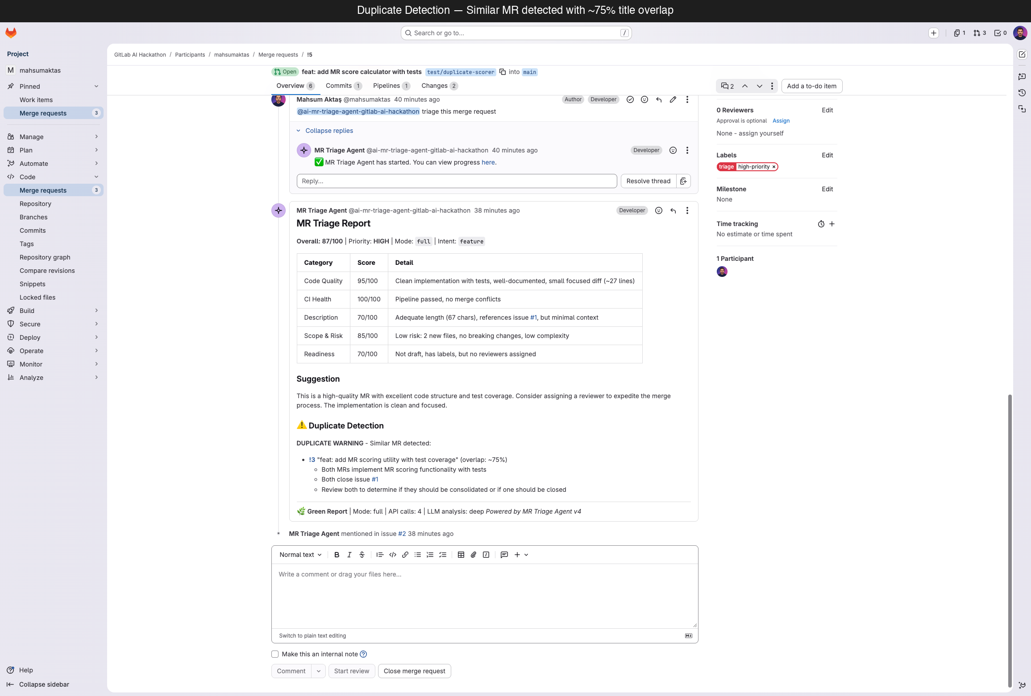Insert a table in comment editor

point(461,555)
